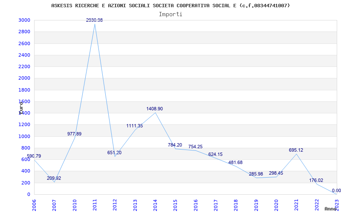Click the Anno axis title
This screenshot has width=341, height=213.
[331, 209]
